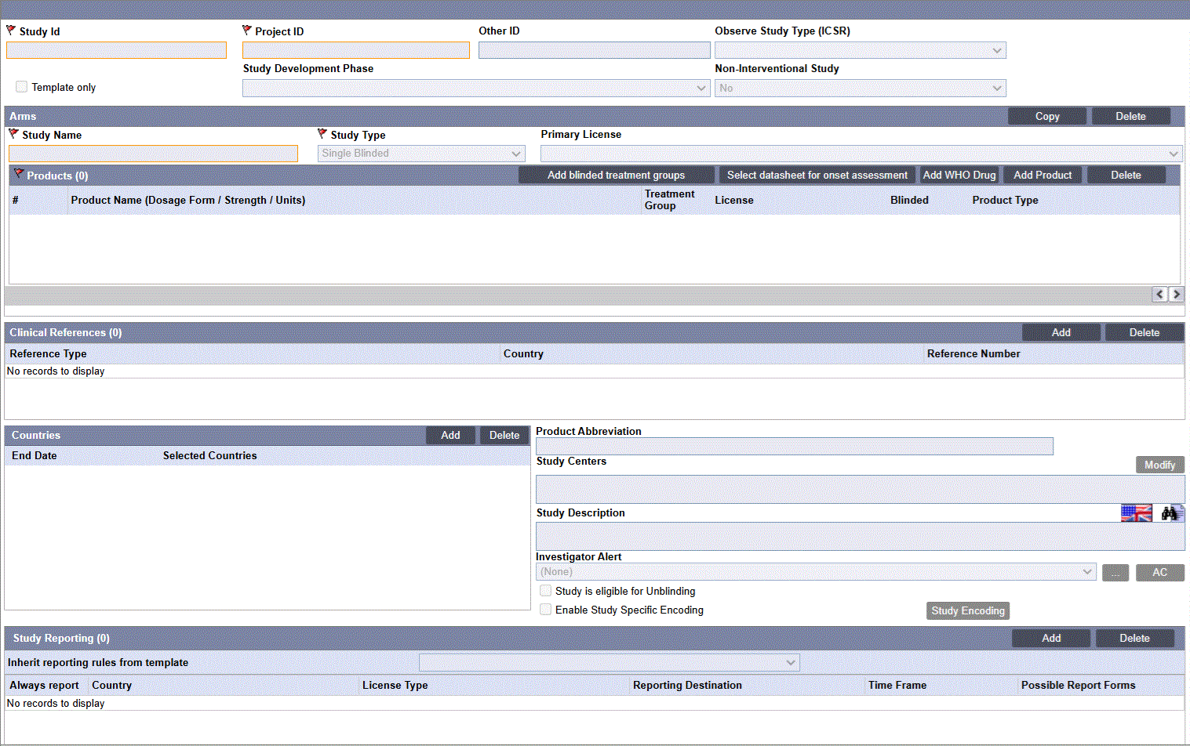Screen dimensions: 1190x746
Task: Click the English flag icon by Study Description
Action: click(x=1135, y=512)
